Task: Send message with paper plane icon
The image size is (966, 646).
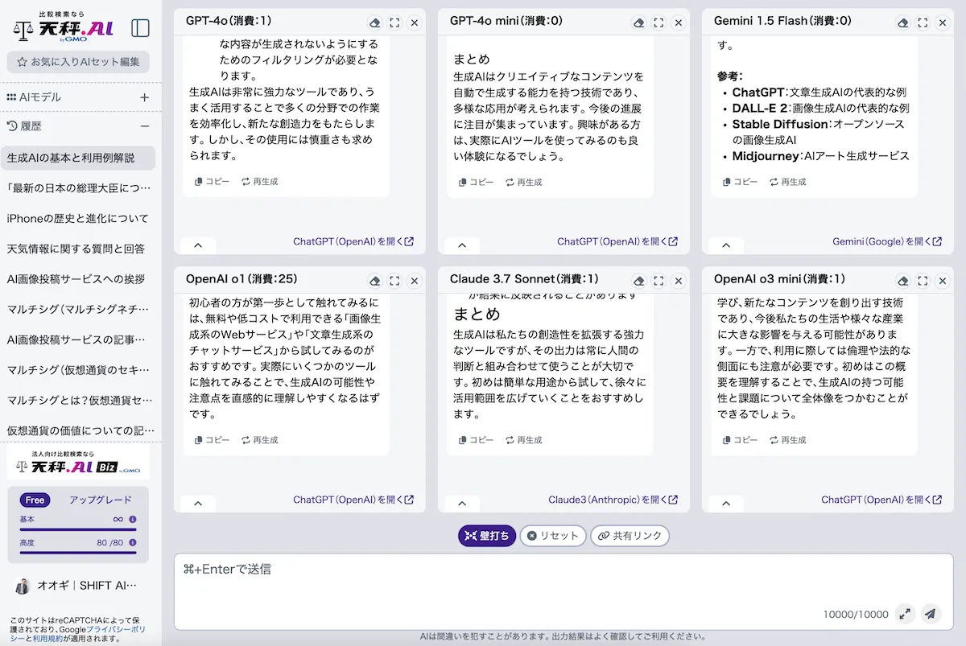Action: (x=931, y=614)
